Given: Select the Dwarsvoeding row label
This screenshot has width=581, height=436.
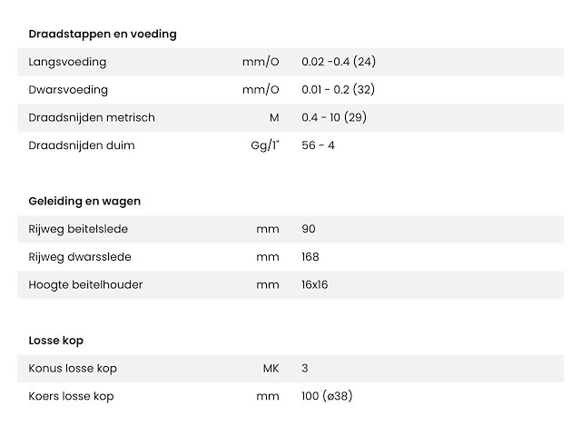Looking at the screenshot, I should click(x=68, y=90).
